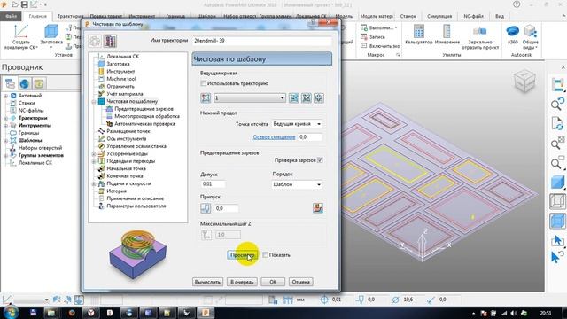Screen dimensions: 567x319
Task: Click the Просмотр button
Action: click(x=242, y=255)
